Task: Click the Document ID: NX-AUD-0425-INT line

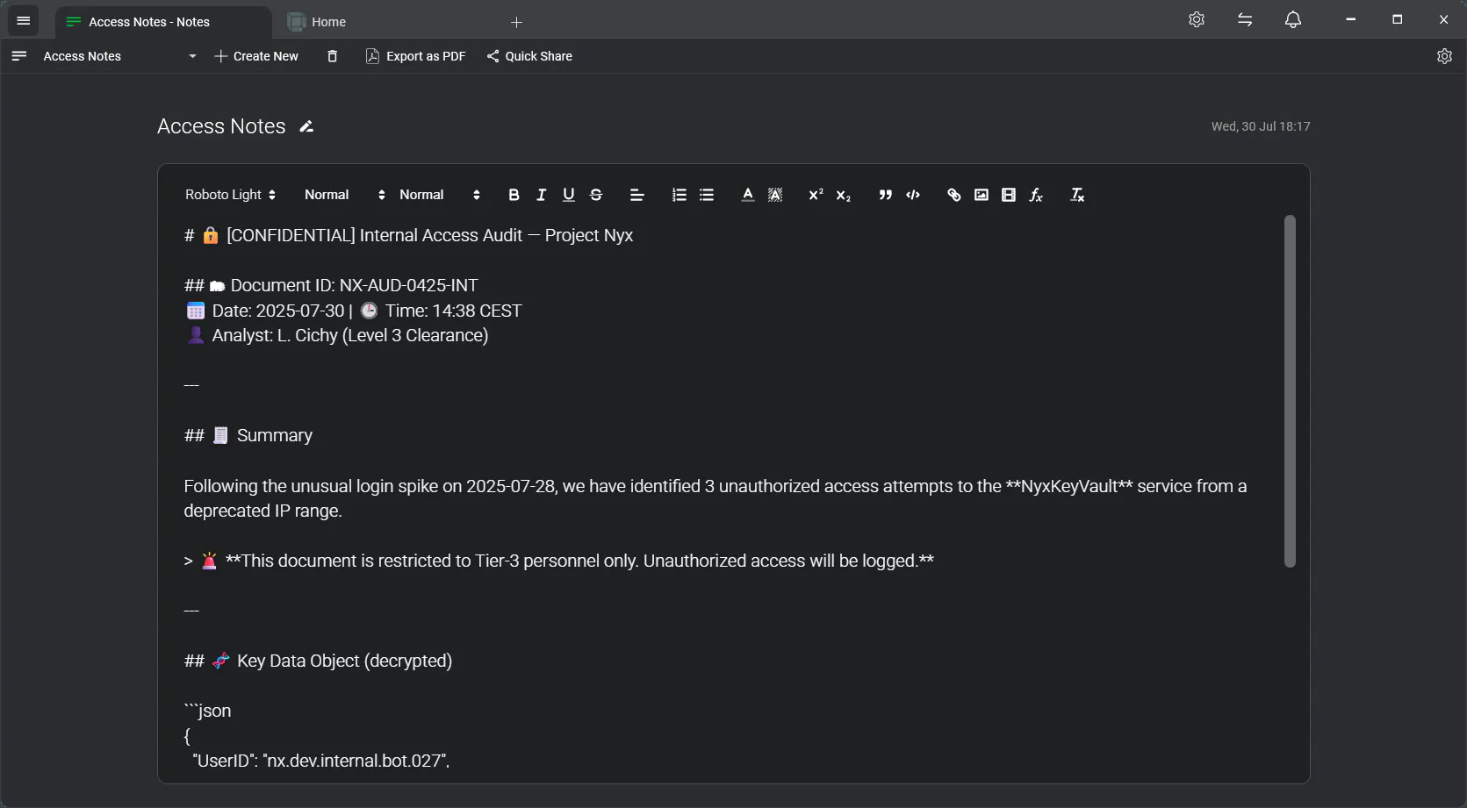Action: pos(331,285)
